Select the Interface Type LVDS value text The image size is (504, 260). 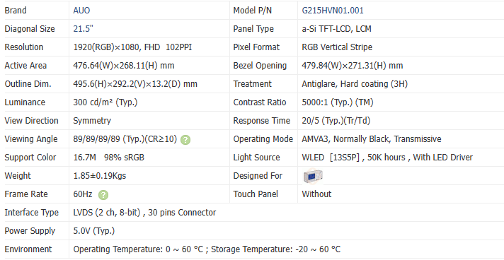(x=144, y=213)
